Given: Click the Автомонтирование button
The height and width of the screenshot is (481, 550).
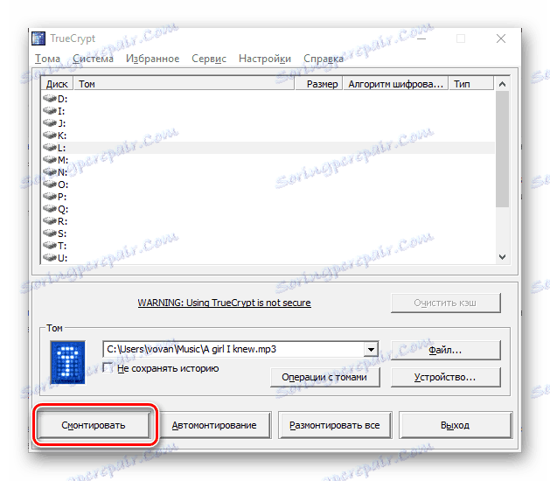Looking at the screenshot, I should coord(214,425).
